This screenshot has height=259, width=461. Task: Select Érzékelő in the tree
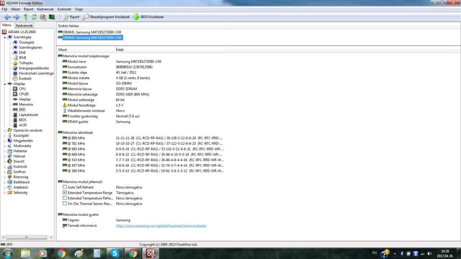pos(25,78)
